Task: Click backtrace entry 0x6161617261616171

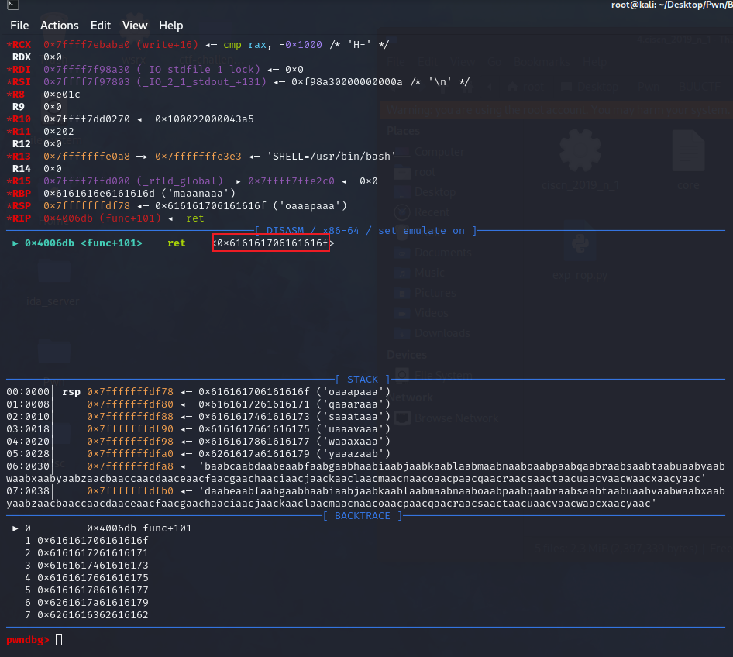Action: pos(92,553)
